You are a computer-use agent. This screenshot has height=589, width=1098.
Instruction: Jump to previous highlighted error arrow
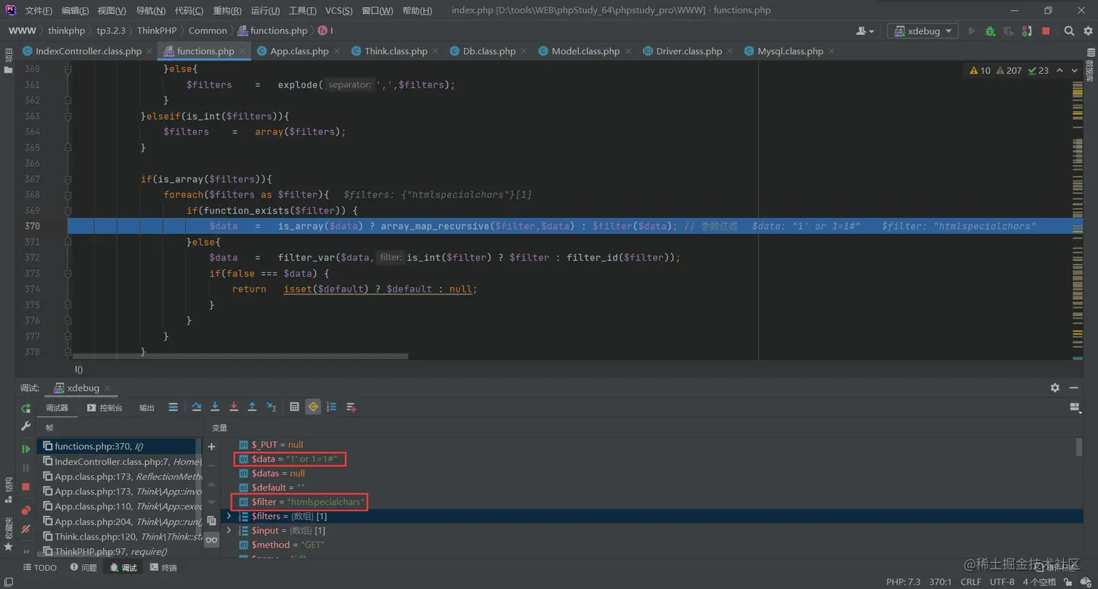click(1059, 70)
